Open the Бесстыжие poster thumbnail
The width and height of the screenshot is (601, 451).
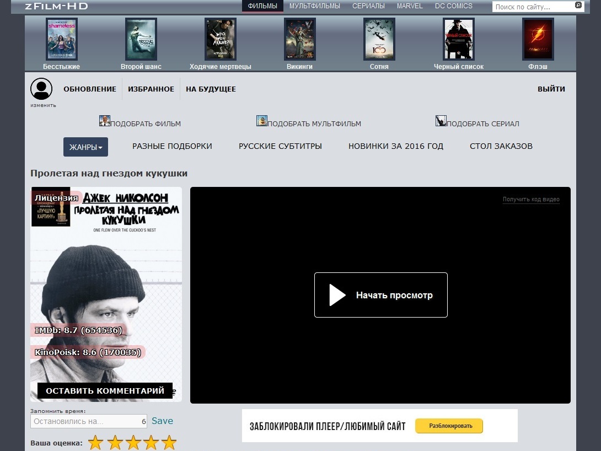(62, 39)
